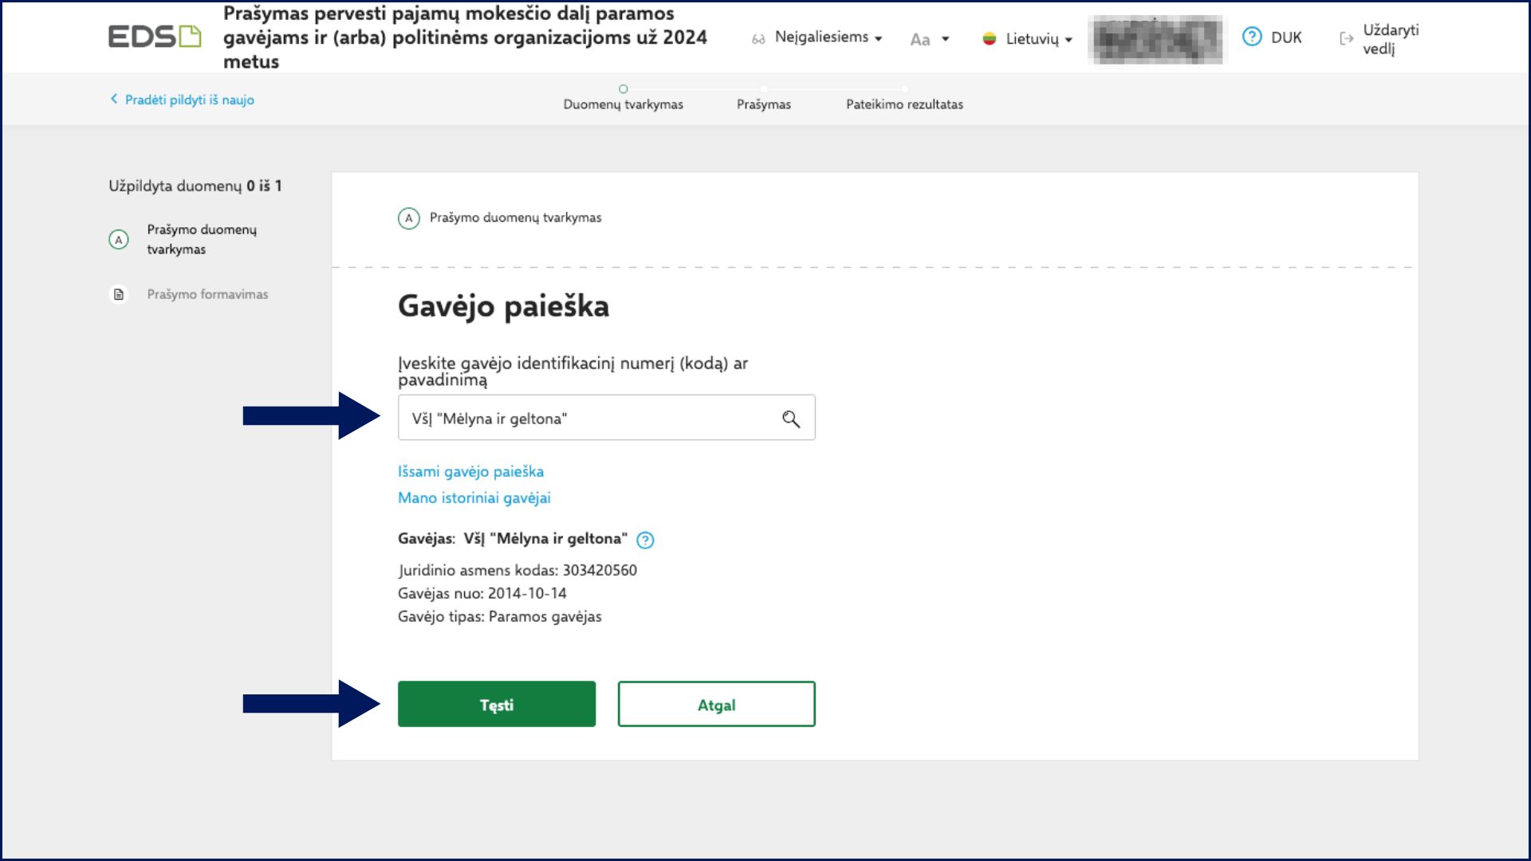This screenshot has height=861, width=1531.
Task: Select the Pateikimo rezultatas step
Action: coord(904,104)
